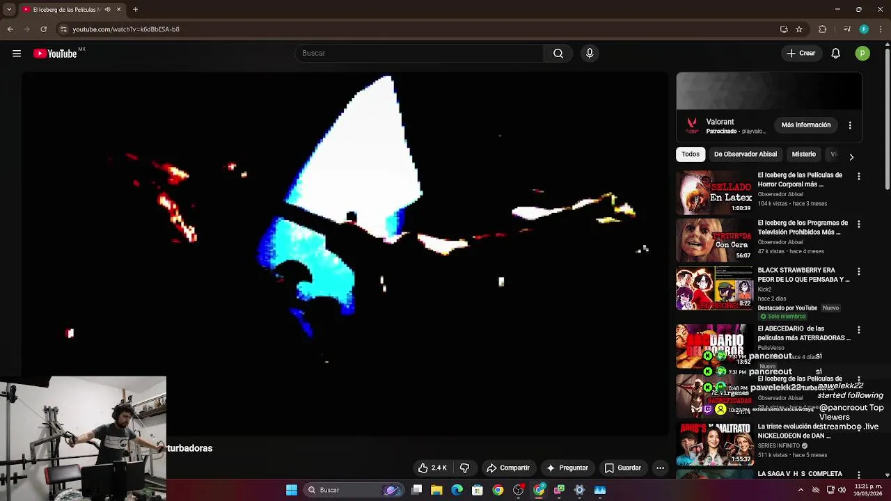Open more actions ellipsis beside Guardar
This screenshot has width=891, height=501.
tap(660, 468)
